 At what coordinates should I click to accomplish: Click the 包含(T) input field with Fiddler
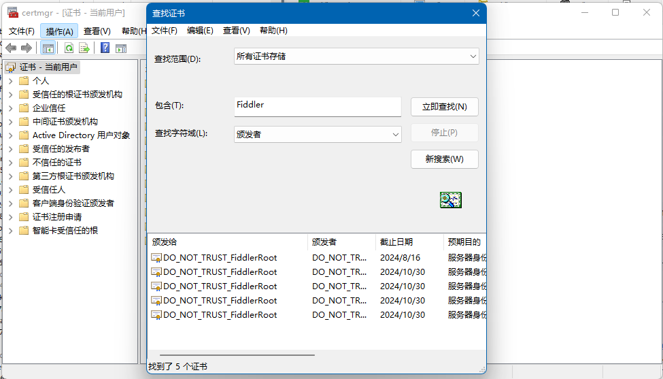click(318, 107)
